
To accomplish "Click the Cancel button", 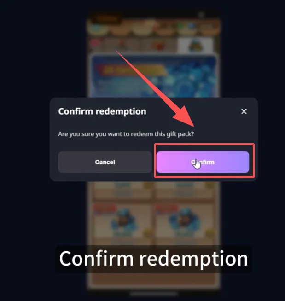I will coord(105,162).
